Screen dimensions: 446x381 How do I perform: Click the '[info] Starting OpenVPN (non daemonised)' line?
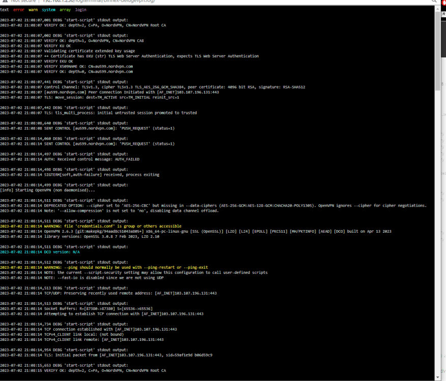coord(47,190)
